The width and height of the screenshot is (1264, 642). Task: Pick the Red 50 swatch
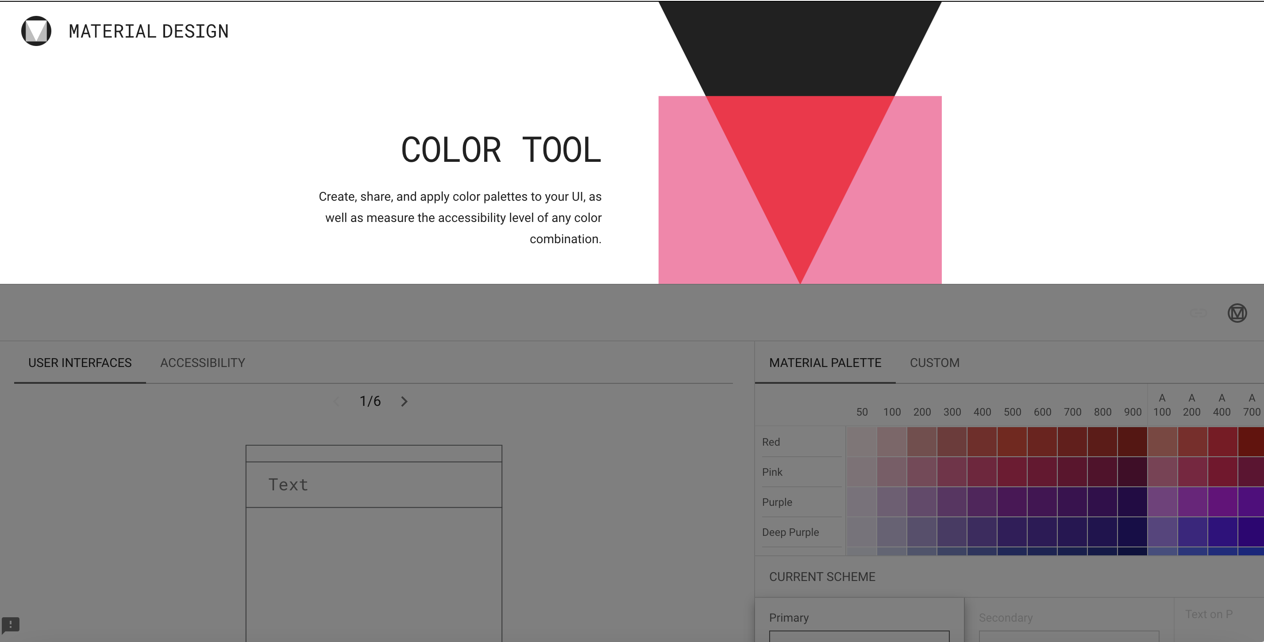point(862,442)
